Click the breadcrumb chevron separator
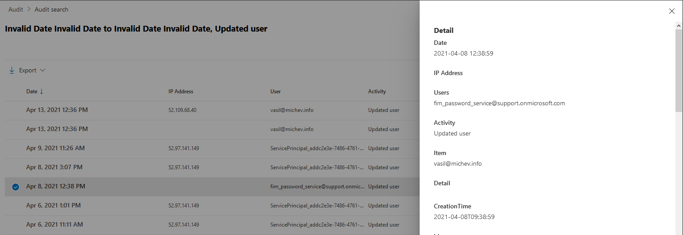Viewport: 683px width, 235px height. pyautogui.click(x=29, y=9)
